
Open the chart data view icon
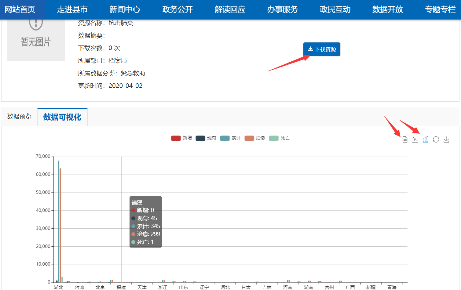click(x=405, y=140)
